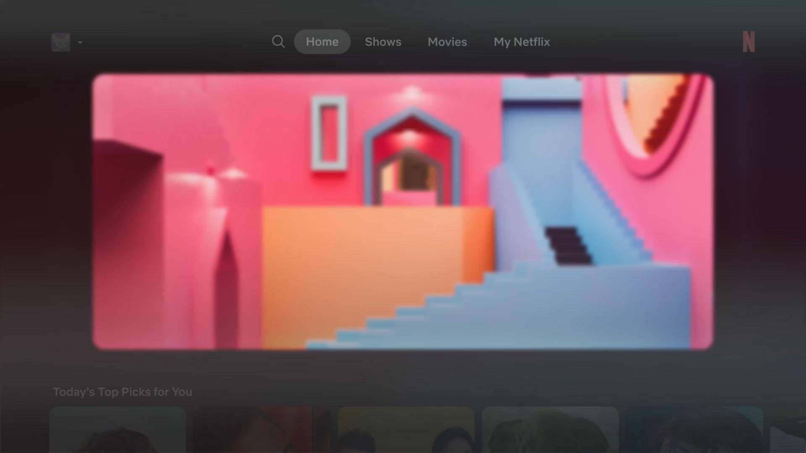806x453 pixels.
Task: Open the search magnifier icon
Action: [278, 42]
